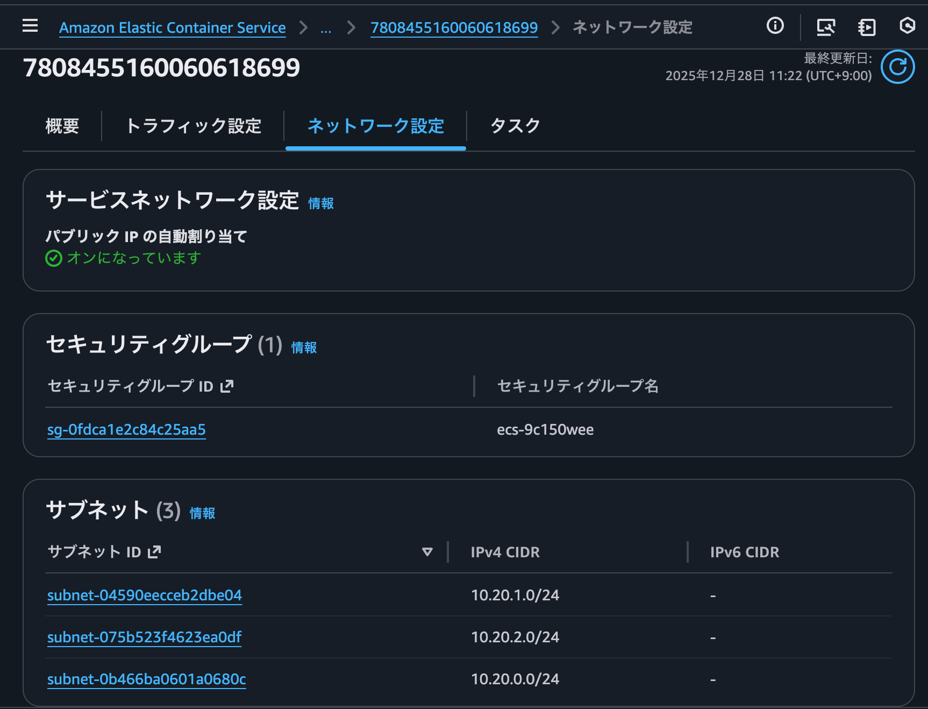Open the diagnostic tools header icon

(x=826, y=26)
